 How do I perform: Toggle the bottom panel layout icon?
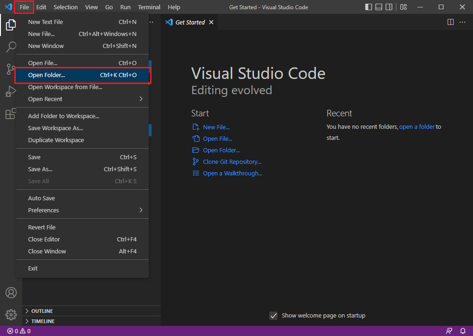379,7
